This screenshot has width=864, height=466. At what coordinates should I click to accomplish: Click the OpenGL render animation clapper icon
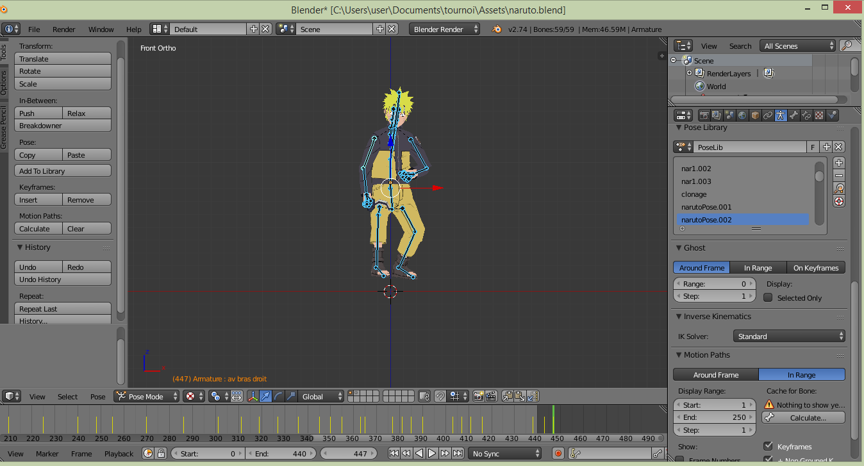click(490, 396)
